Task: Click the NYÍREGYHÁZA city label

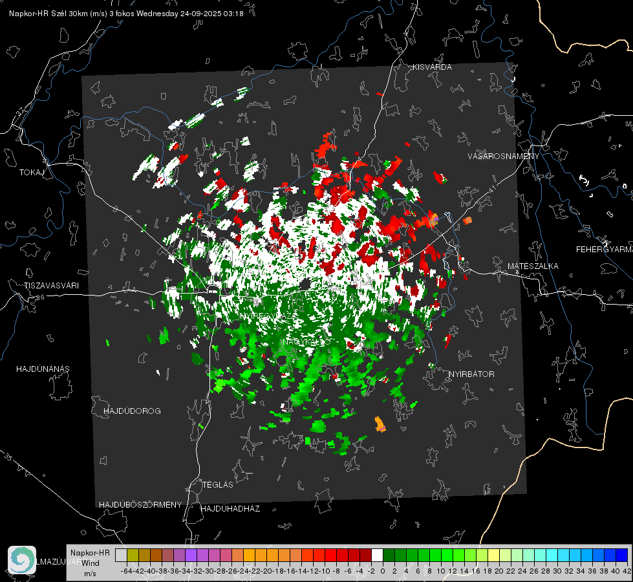Action: [268, 316]
